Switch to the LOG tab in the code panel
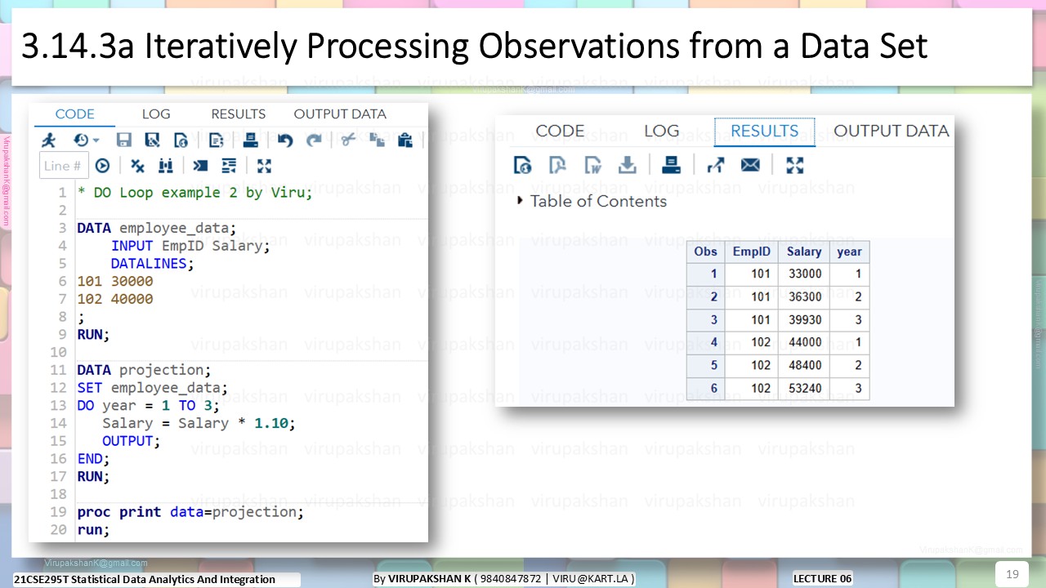Viewport: 1046px width, 588px height. point(156,114)
